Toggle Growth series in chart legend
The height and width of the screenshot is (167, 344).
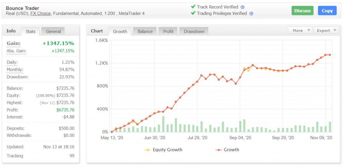point(227,150)
